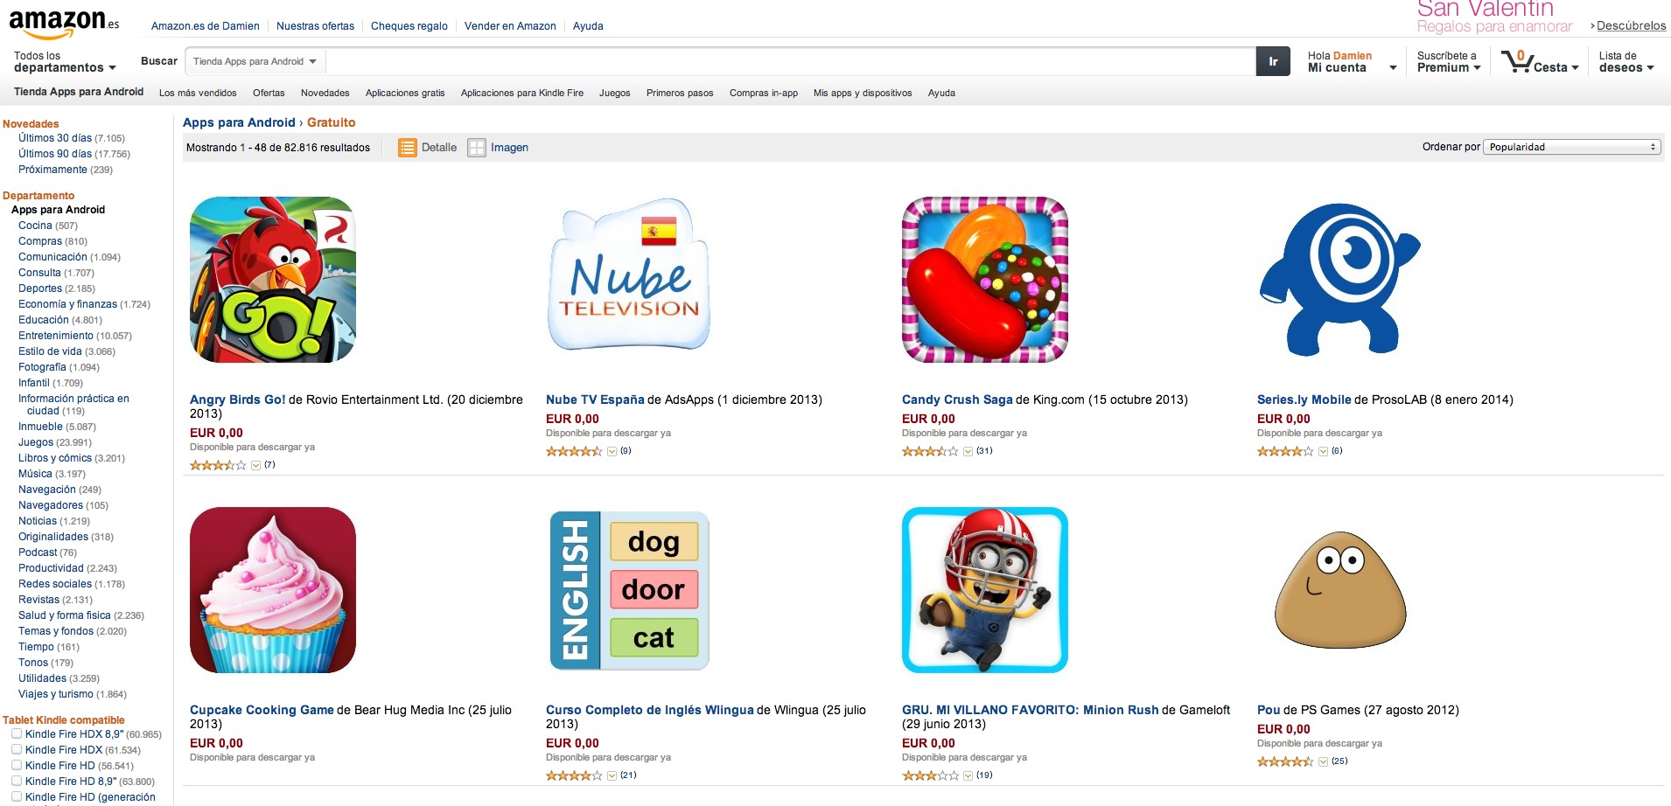The width and height of the screenshot is (1671, 806).
Task: Open the Aplicaciones gratis menu item
Action: pyautogui.click(x=405, y=93)
